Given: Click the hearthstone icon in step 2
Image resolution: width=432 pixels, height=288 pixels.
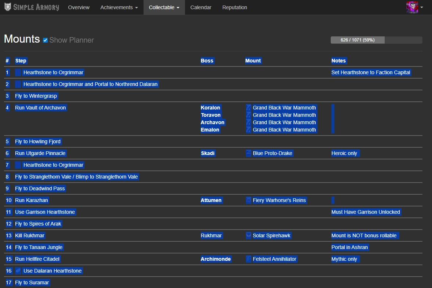Looking at the screenshot, I should pyautogui.click(x=18, y=84).
